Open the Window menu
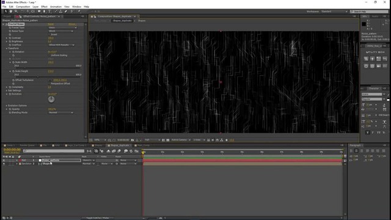The image size is (391, 220). click(76, 7)
